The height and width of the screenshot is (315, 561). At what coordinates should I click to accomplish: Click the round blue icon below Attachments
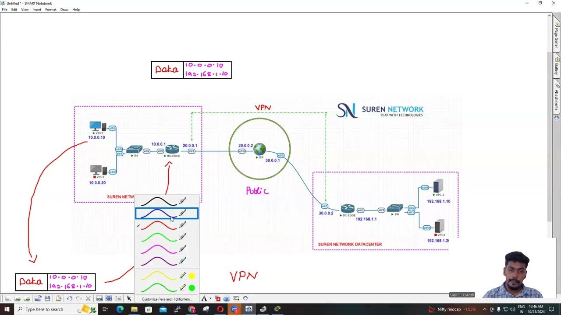pyautogui.click(x=557, y=118)
